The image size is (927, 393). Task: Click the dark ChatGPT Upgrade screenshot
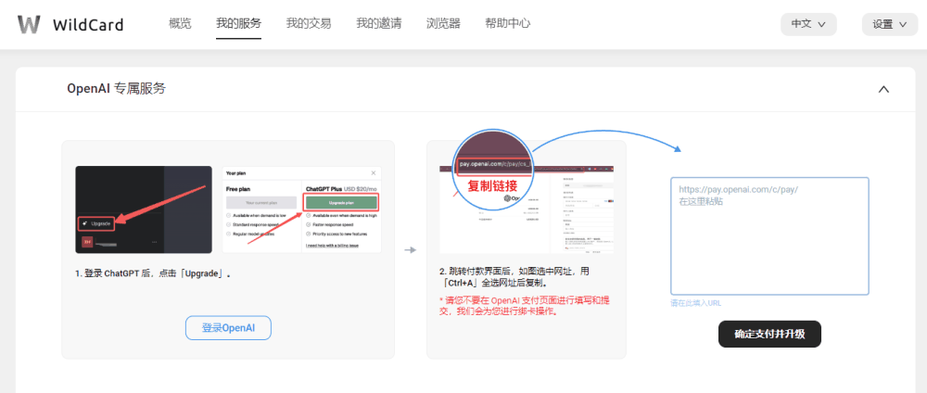coord(144,209)
